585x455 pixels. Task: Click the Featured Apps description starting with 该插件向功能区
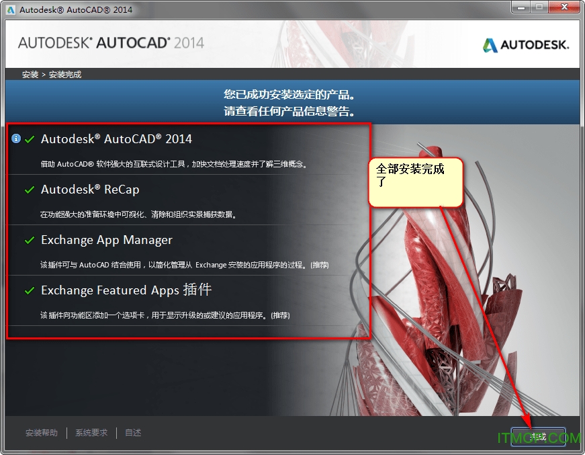(x=165, y=315)
